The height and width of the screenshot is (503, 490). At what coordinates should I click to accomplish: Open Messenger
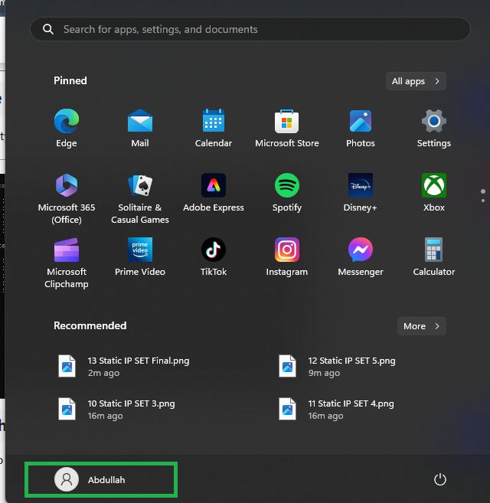[361, 256]
